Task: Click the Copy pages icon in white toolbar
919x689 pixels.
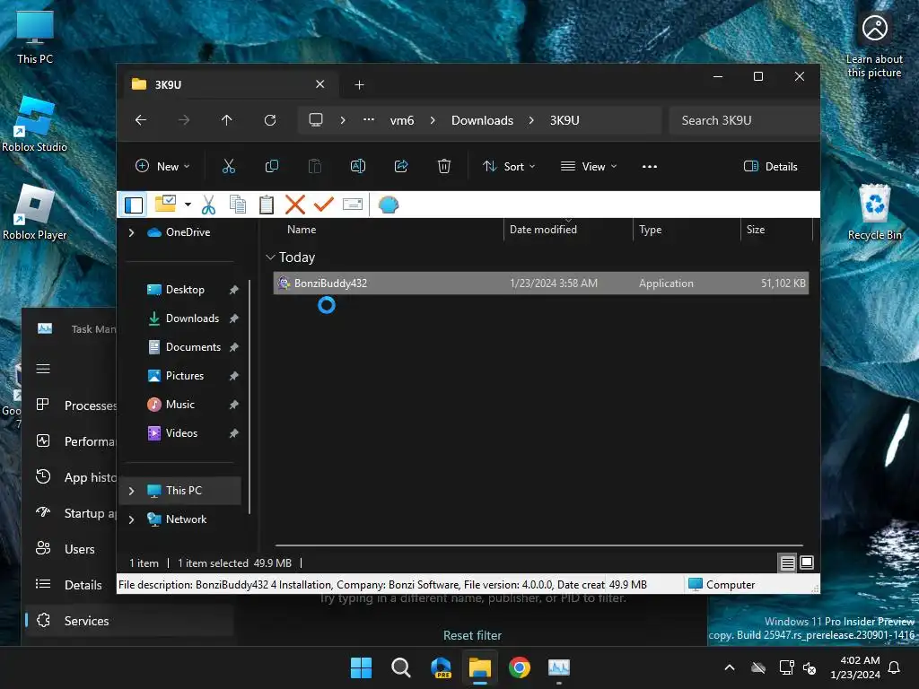Action: click(237, 205)
